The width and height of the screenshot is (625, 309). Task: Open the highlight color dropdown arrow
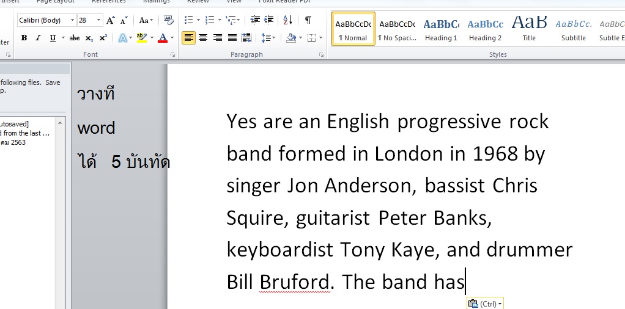[152, 38]
